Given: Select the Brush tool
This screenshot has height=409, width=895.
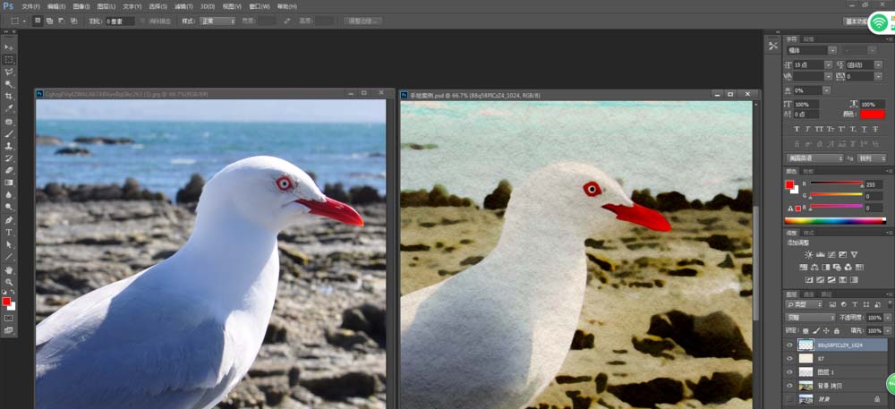Looking at the screenshot, I should tap(9, 133).
